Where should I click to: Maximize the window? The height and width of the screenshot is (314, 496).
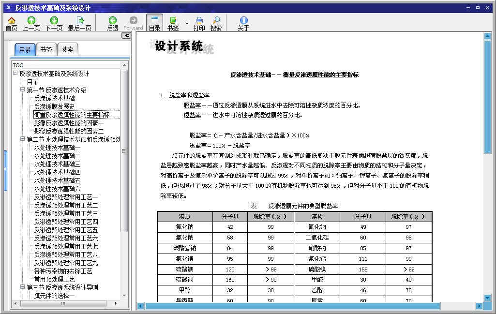tap(478, 8)
